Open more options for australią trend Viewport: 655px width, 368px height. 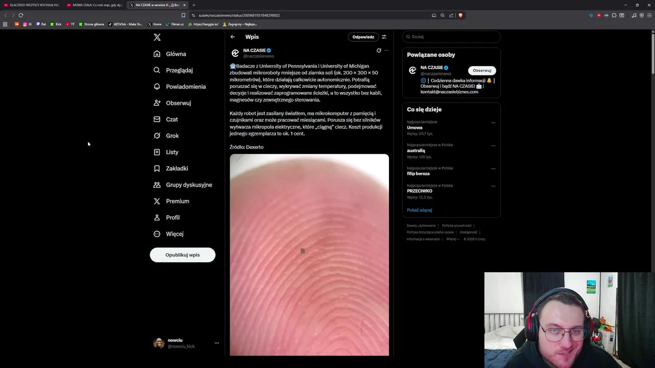point(493,145)
